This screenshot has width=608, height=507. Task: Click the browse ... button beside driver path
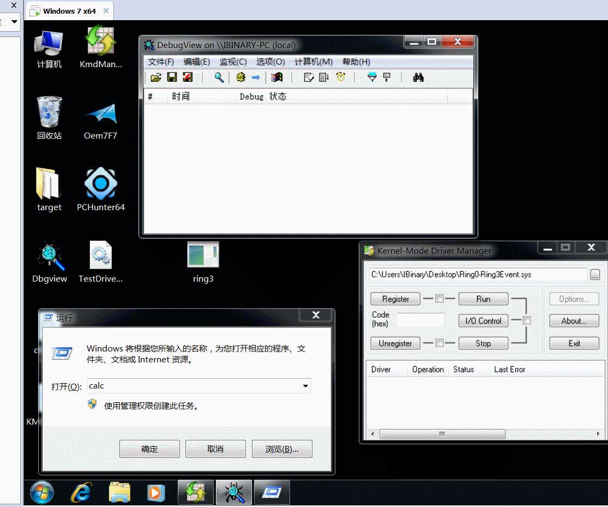[595, 275]
